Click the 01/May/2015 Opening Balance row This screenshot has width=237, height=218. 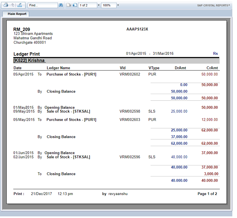pos(116,107)
